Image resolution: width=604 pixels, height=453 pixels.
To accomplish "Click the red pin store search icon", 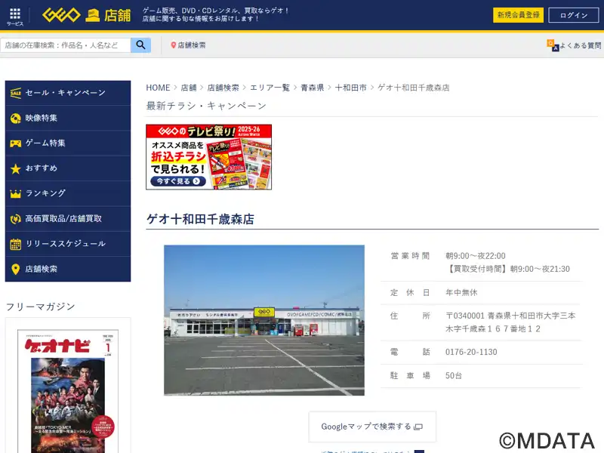I will [x=174, y=45].
